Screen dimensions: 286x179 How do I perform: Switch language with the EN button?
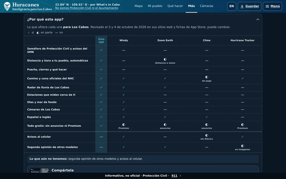[231, 6]
